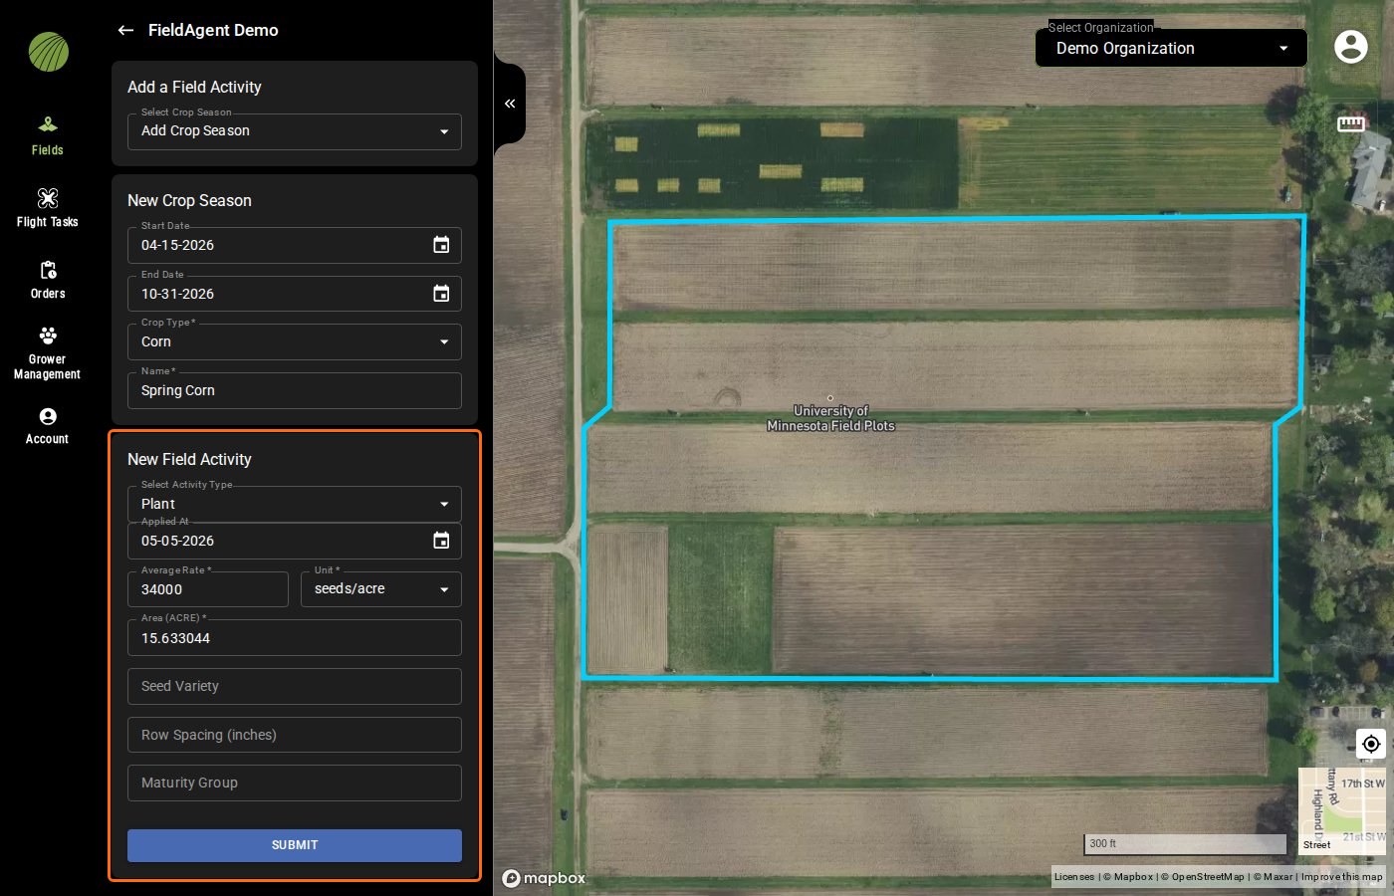Click the Area (ACRE) input field

[x=295, y=638]
